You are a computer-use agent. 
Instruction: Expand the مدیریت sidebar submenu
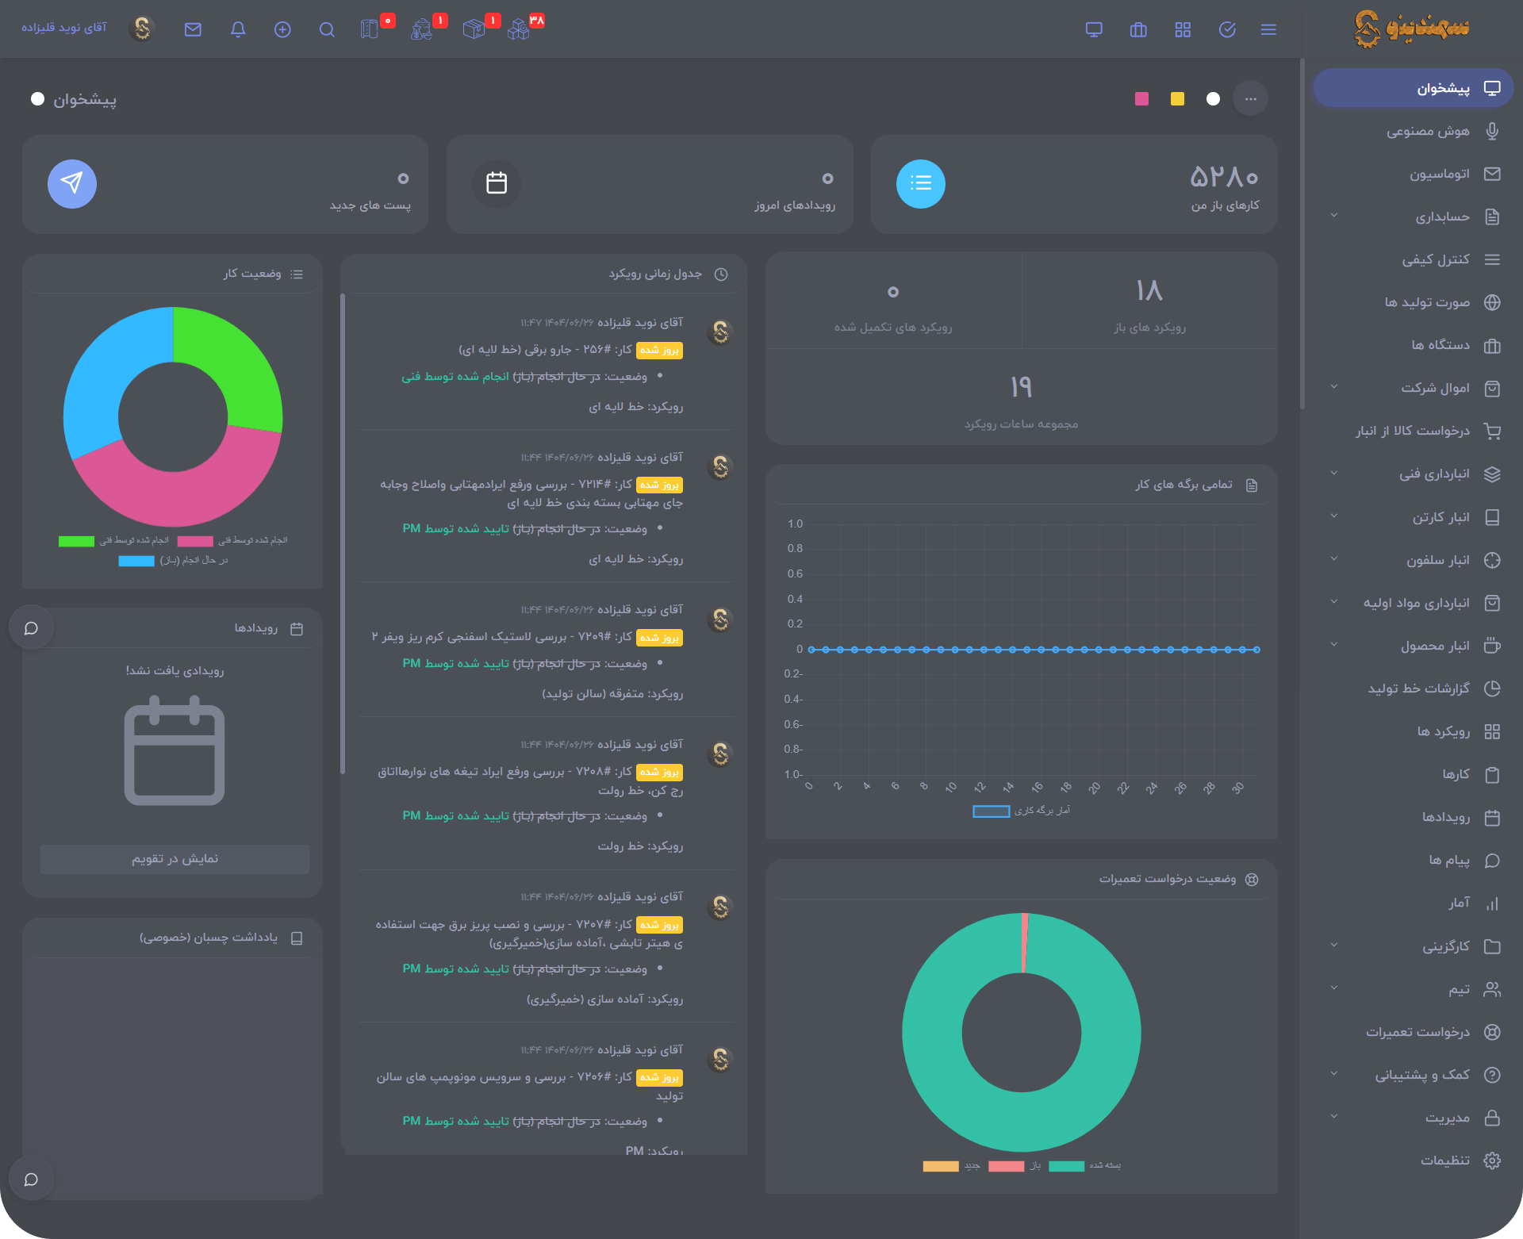click(x=1334, y=1117)
